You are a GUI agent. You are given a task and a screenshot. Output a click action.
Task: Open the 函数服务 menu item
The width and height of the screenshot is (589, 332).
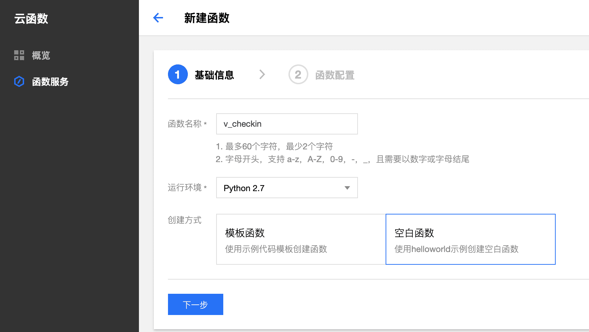click(50, 82)
